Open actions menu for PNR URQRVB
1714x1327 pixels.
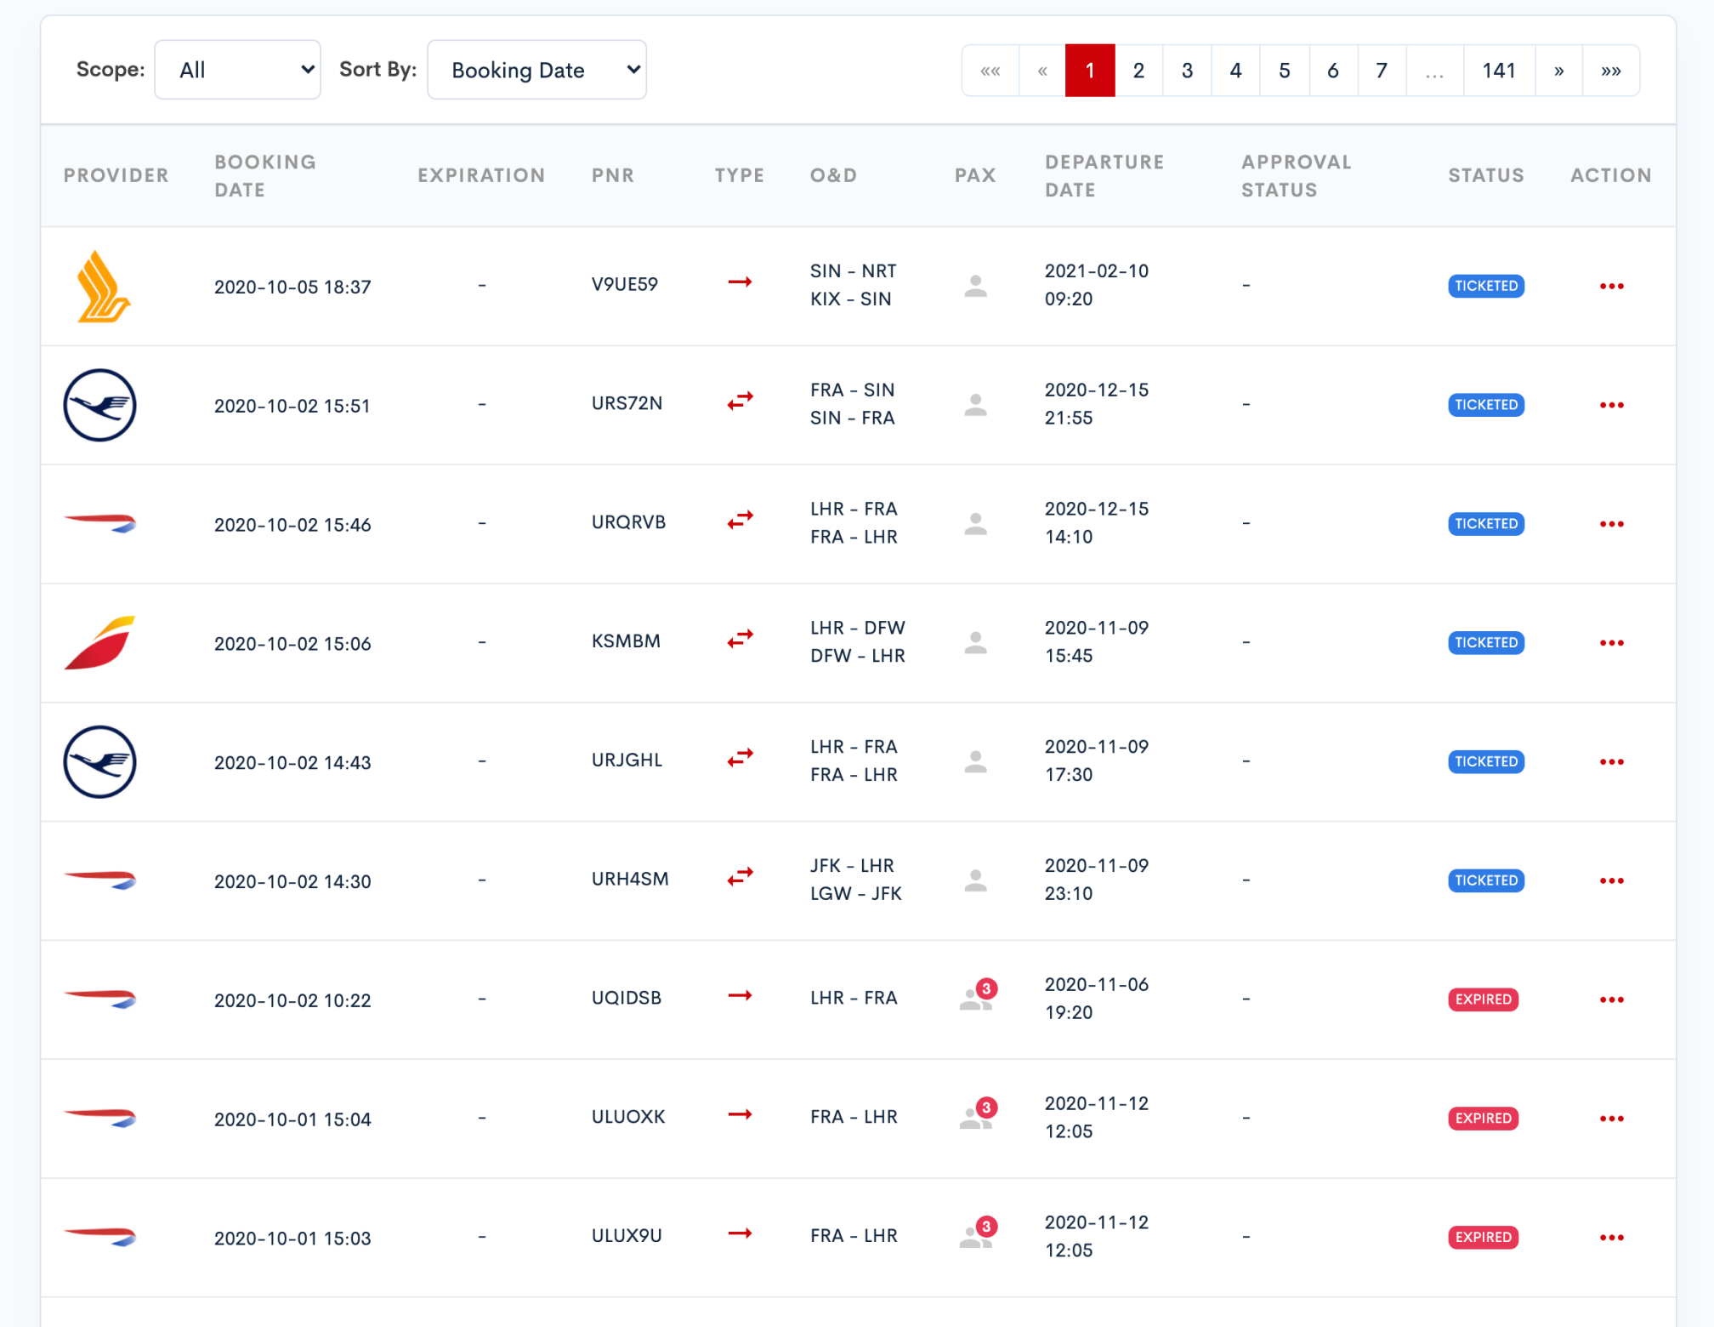tap(1611, 524)
